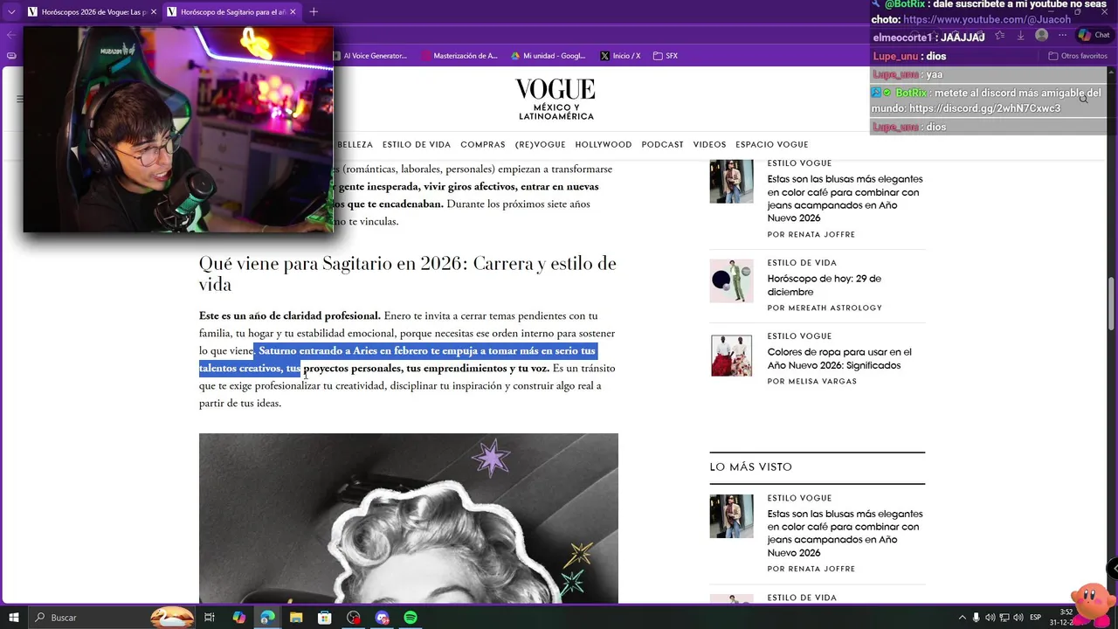
Task: Open Task View in the taskbar
Action: click(210, 618)
